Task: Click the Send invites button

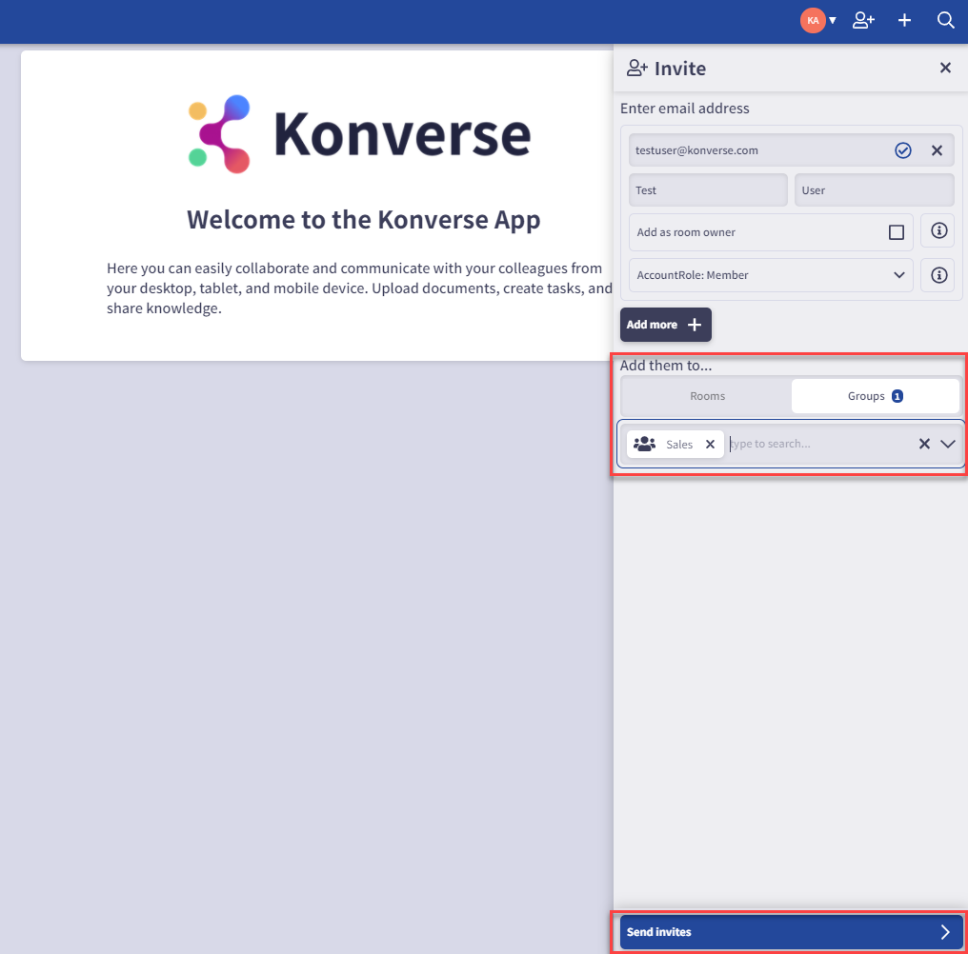Action: (791, 932)
